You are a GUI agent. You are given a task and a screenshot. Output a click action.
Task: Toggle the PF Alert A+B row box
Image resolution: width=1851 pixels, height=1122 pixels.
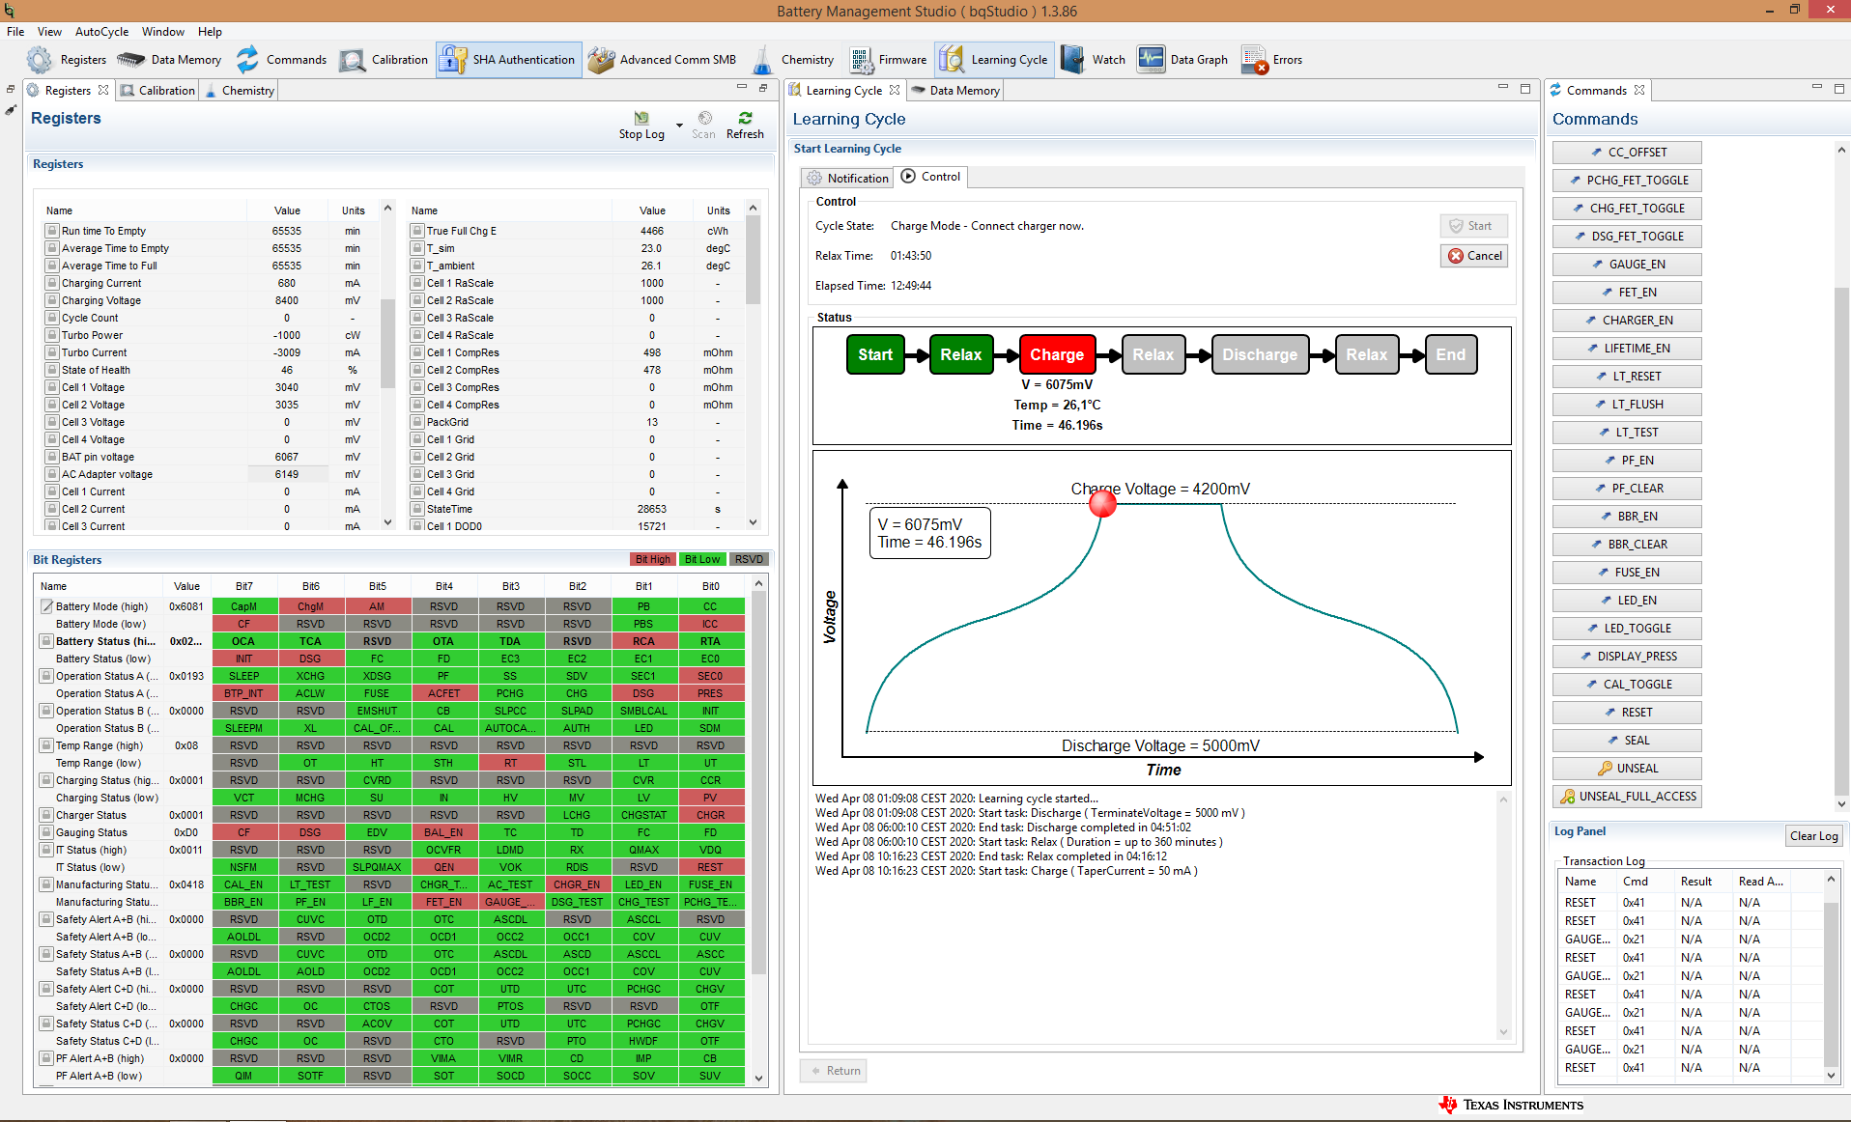click(45, 1058)
